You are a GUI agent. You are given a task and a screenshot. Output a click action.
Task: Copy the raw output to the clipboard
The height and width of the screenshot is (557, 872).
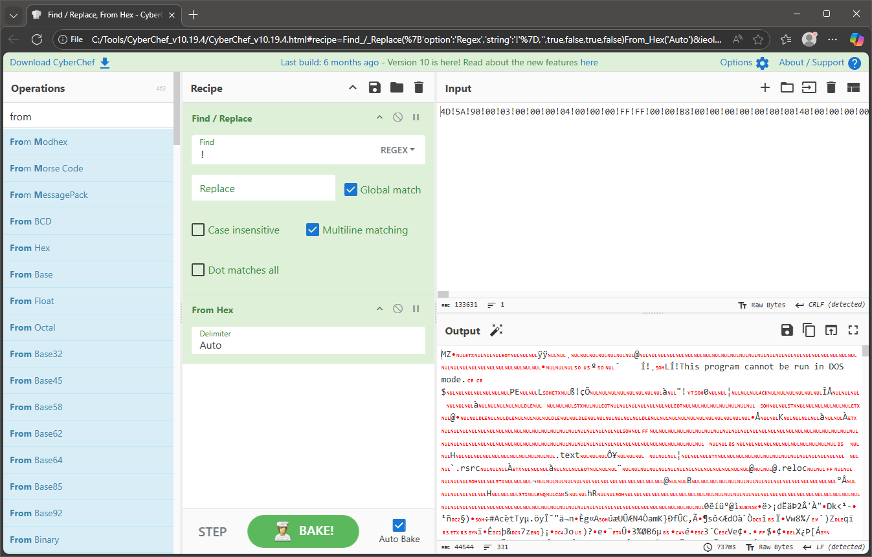point(809,331)
